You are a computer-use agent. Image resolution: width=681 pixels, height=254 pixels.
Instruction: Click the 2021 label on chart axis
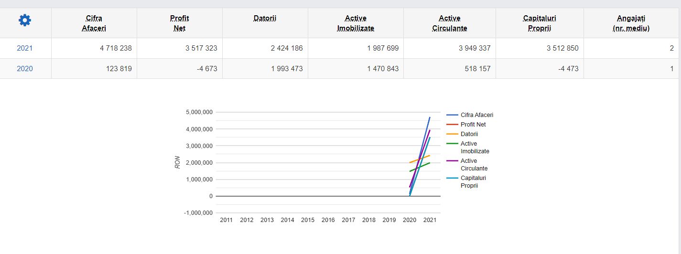pos(430,220)
